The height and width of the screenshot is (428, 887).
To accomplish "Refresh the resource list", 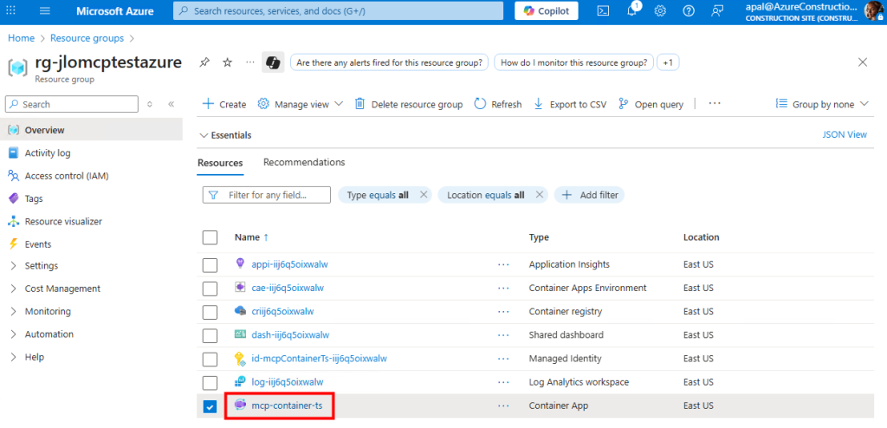I will (498, 104).
